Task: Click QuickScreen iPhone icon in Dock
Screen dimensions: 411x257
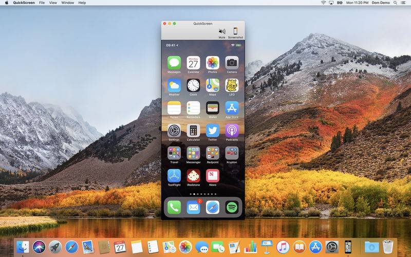Action: 348,247
